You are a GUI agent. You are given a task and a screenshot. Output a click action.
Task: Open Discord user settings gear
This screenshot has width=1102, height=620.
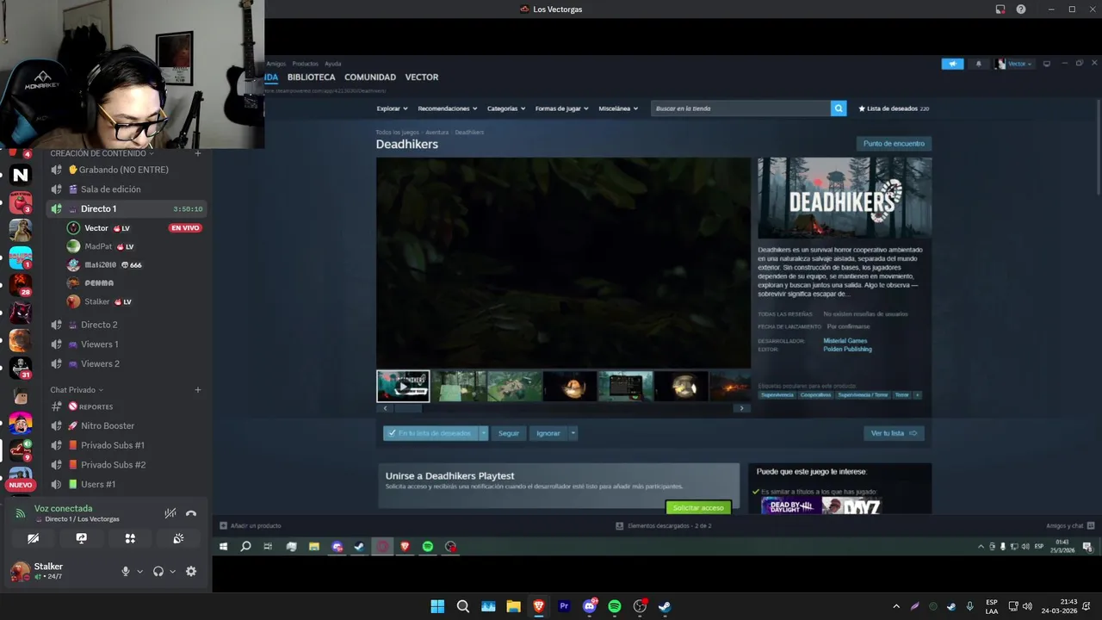191,571
